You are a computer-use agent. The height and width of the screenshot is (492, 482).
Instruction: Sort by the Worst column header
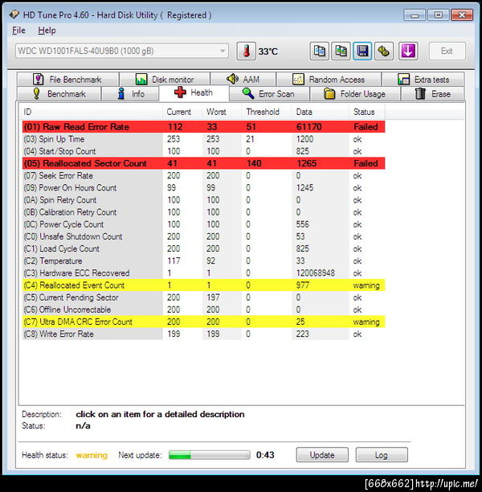pyautogui.click(x=222, y=112)
